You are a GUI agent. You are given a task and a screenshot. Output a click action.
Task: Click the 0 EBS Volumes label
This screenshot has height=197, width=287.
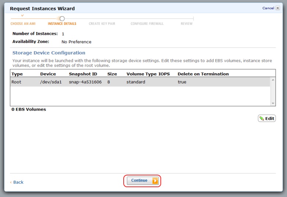point(29,109)
